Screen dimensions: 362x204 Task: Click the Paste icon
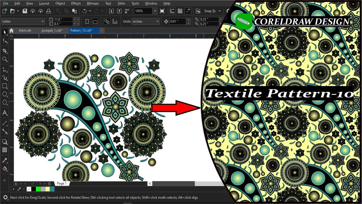click(74, 11)
